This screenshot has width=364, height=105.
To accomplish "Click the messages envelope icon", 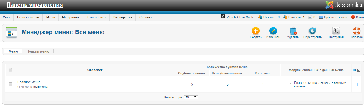I will pyautogui.click(x=310, y=17).
